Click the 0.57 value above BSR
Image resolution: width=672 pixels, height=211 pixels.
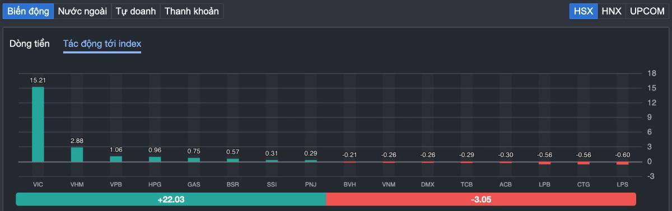pyautogui.click(x=233, y=152)
